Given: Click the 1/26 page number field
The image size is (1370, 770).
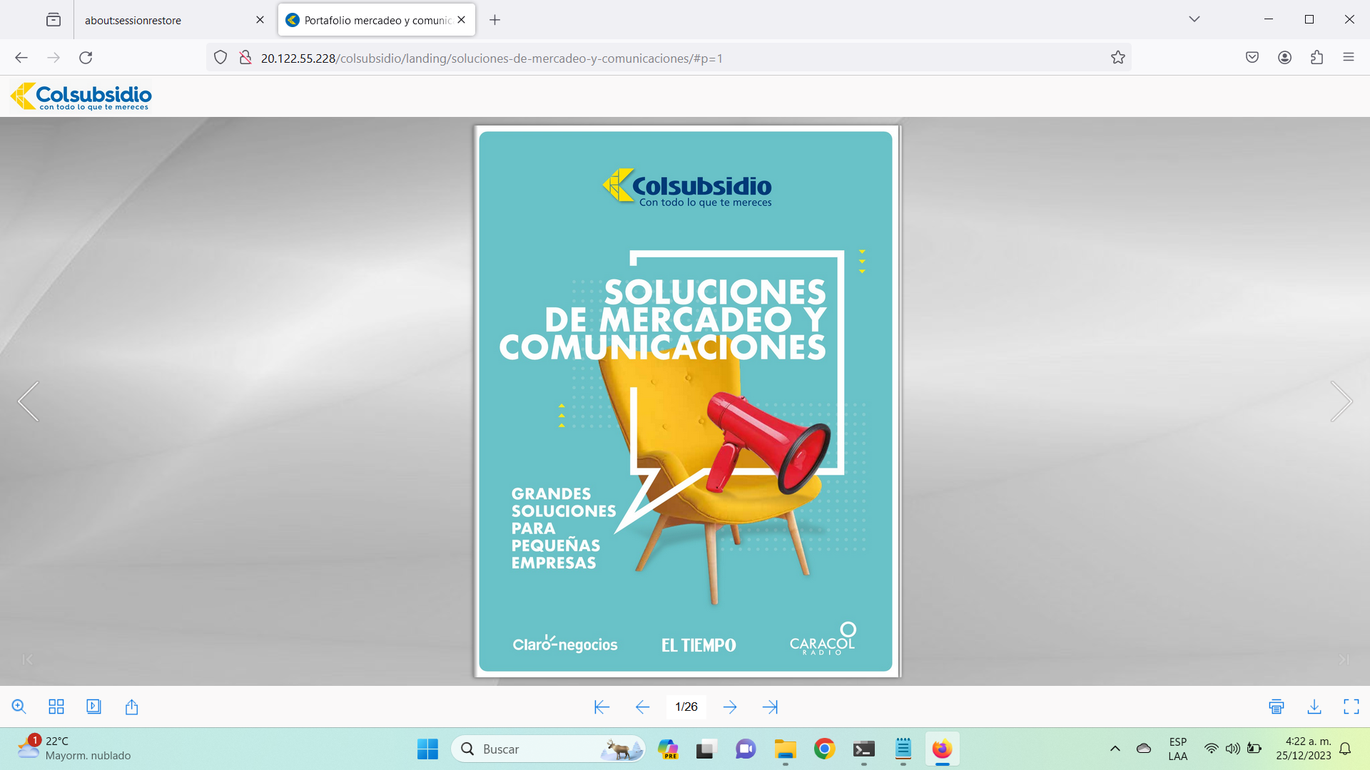Looking at the screenshot, I should tap(686, 707).
